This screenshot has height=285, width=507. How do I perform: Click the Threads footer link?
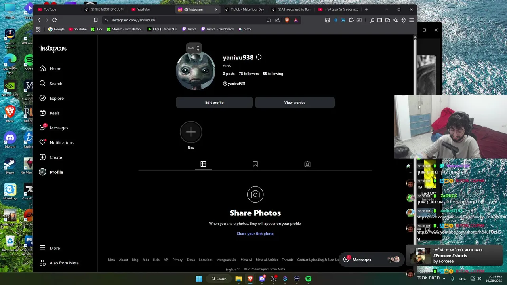coord(288,260)
